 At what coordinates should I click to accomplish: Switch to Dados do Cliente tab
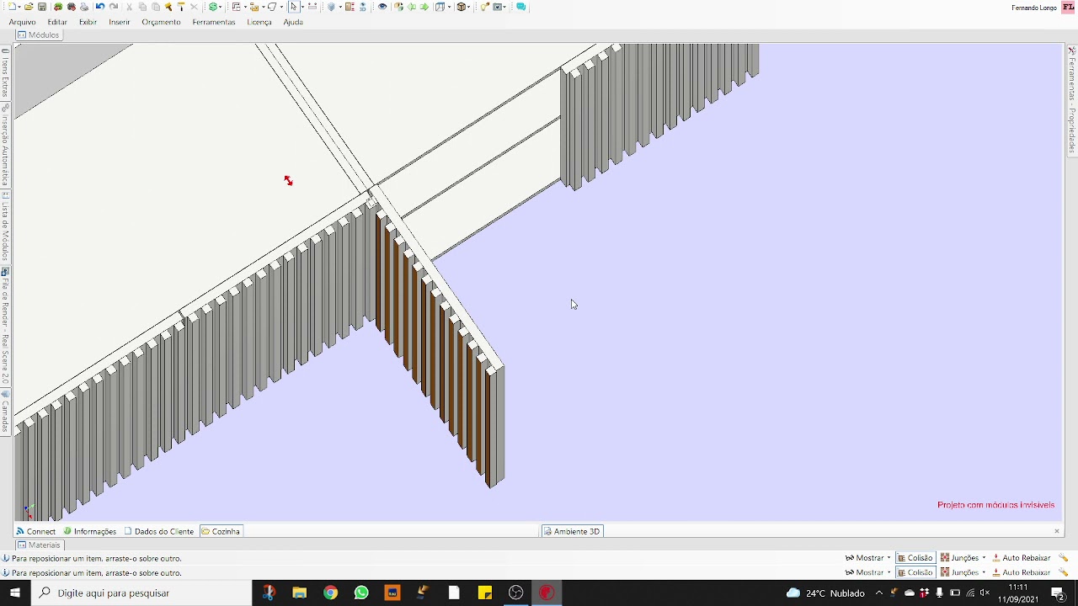coord(158,531)
